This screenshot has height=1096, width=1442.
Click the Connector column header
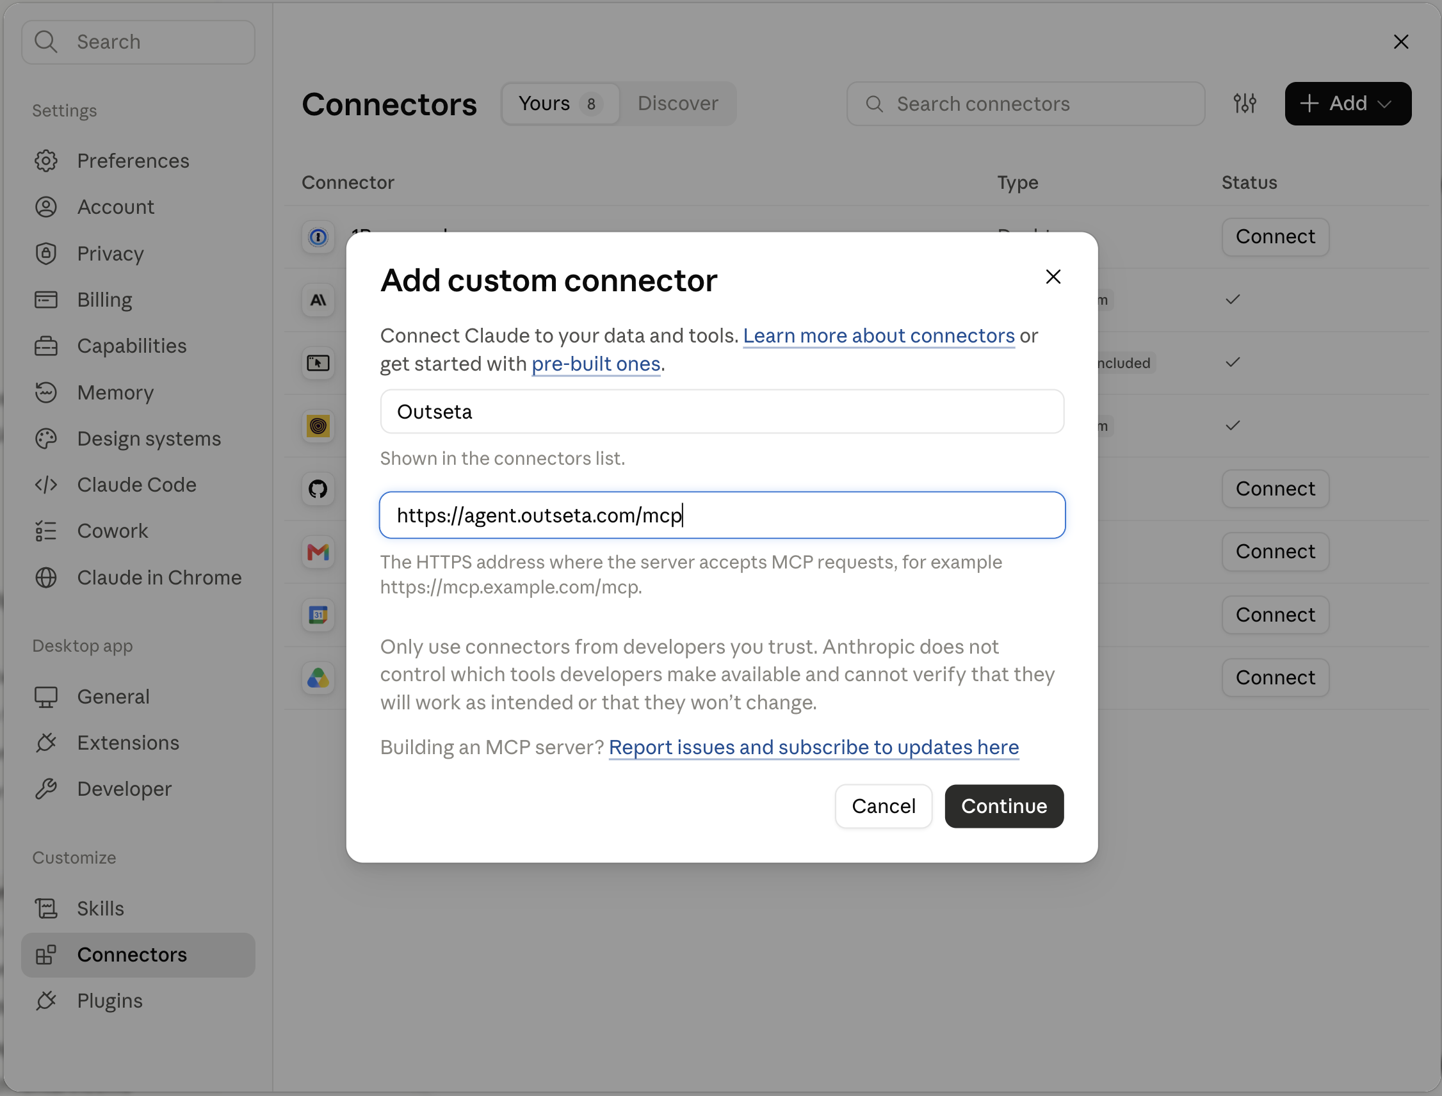tap(348, 182)
